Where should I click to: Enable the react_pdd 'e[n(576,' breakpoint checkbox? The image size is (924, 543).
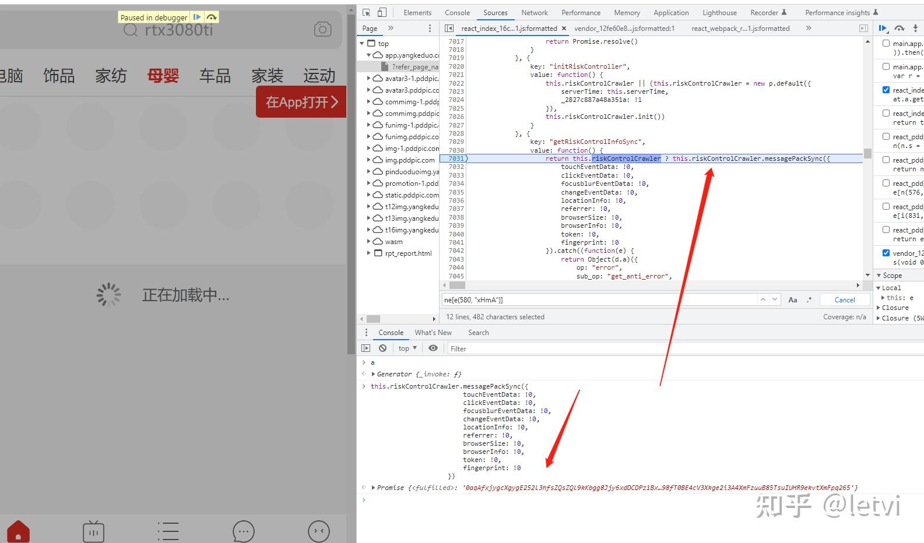tap(886, 183)
